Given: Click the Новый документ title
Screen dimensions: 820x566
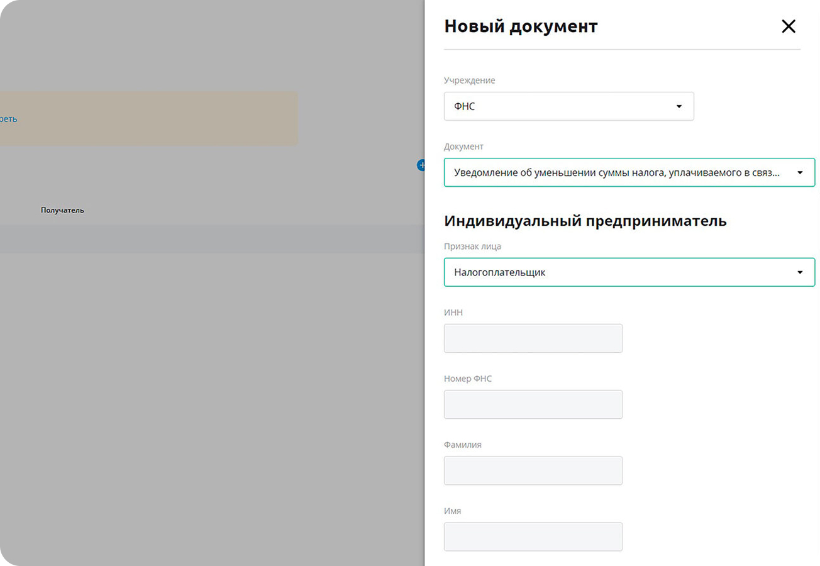Looking at the screenshot, I should (521, 26).
